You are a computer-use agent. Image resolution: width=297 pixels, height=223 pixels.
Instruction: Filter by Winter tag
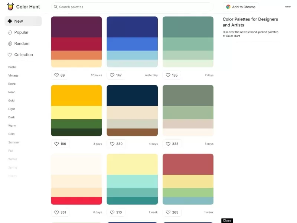coord(13,159)
